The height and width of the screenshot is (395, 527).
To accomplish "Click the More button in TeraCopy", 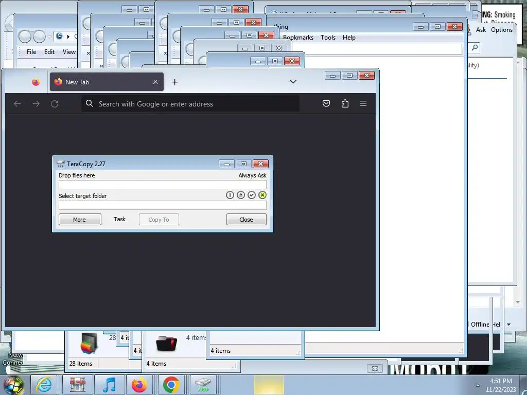I will pyautogui.click(x=80, y=219).
